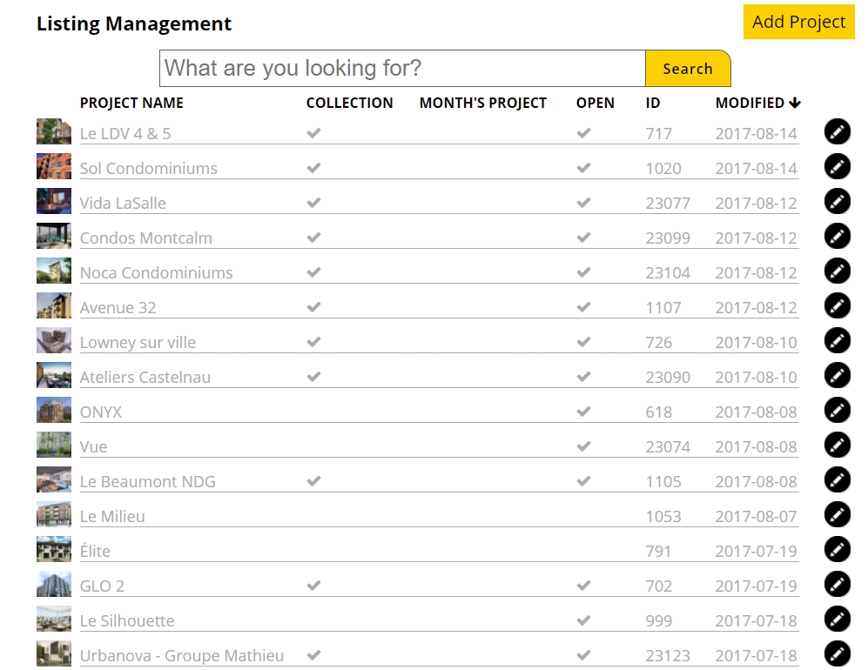Viewport: 868px width, 670px height.
Task: Click the pencil icon for the GLO 2 row
Action: coord(837,584)
